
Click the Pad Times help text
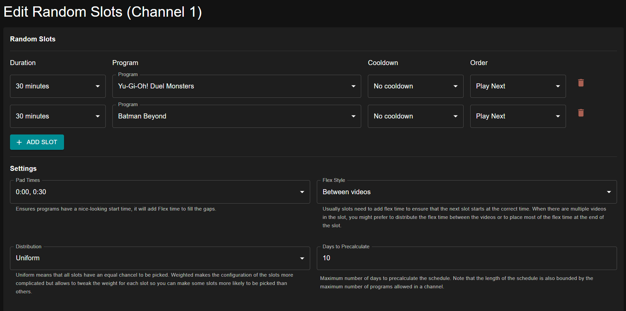pos(116,209)
